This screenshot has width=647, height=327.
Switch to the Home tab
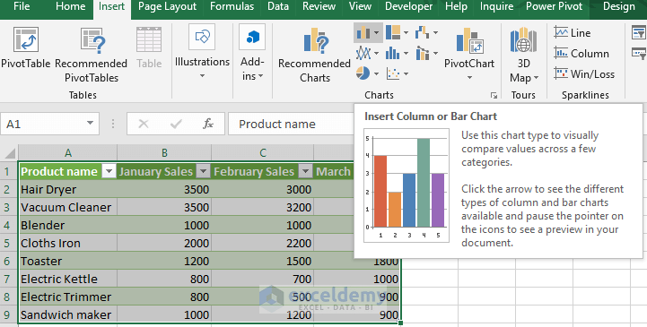(71, 6)
